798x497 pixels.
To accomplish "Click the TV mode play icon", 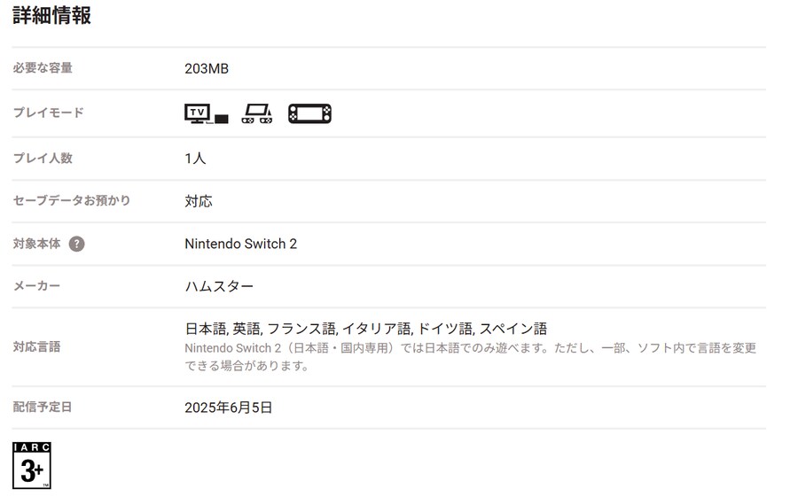I will coord(206,113).
